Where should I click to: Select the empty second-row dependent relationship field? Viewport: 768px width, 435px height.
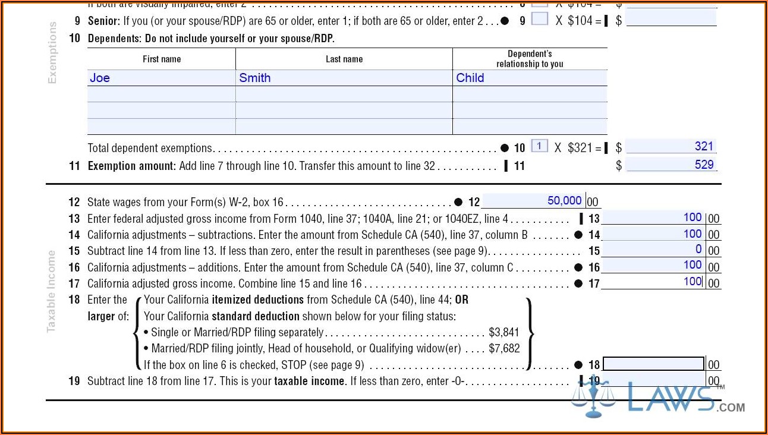click(x=530, y=94)
